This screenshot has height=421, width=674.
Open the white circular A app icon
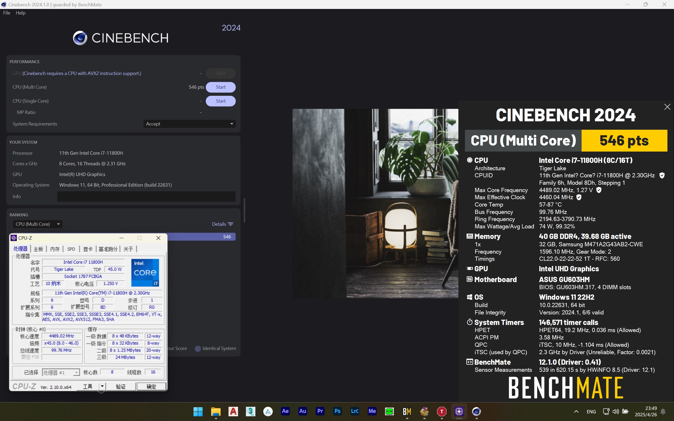pyautogui.click(x=268, y=411)
